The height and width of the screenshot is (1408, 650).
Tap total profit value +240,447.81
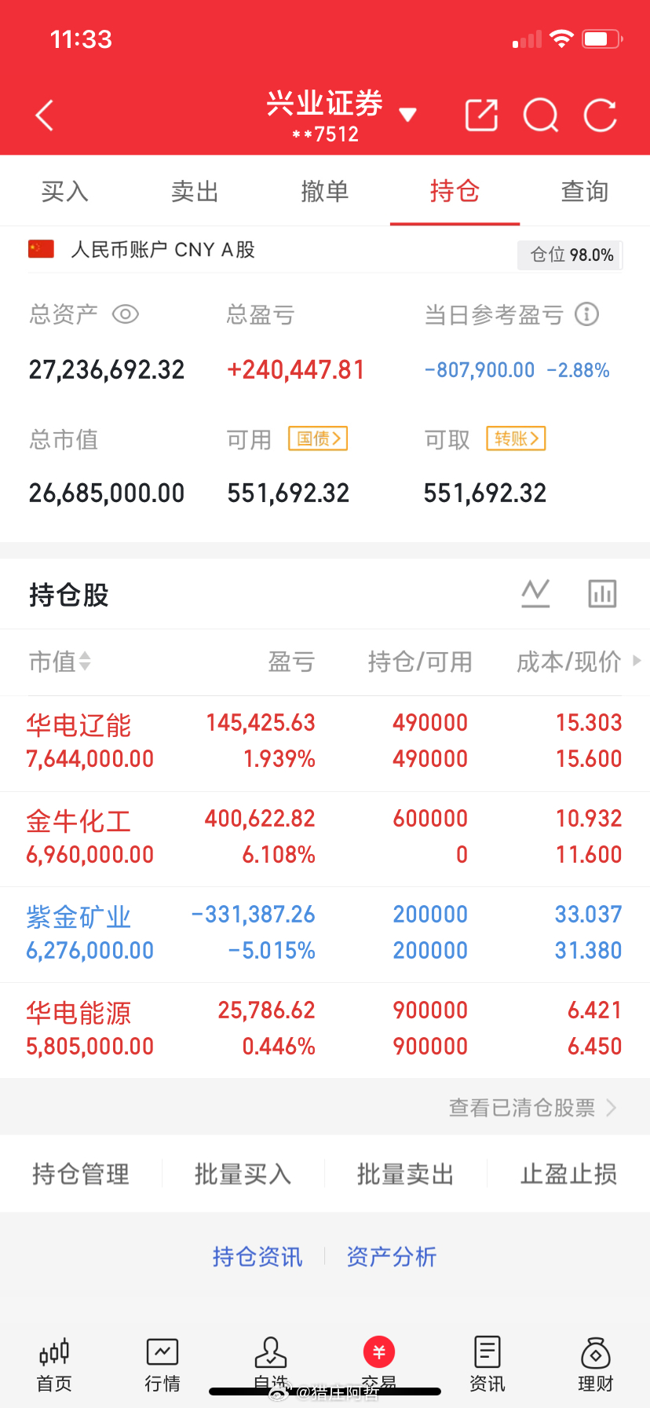296,369
